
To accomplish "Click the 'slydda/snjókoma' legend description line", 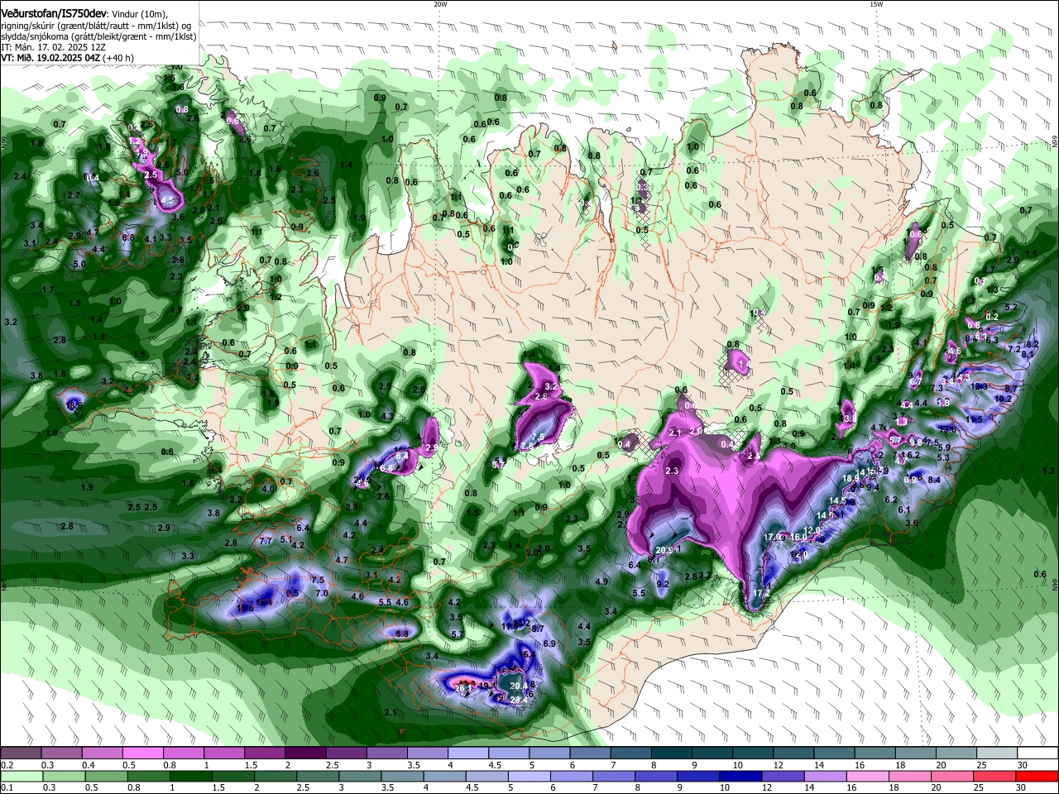I will pyautogui.click(x=98, y=36).
